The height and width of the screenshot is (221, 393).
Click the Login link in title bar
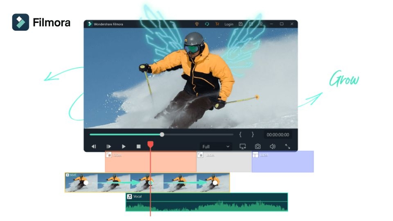(x=229, y=24)
